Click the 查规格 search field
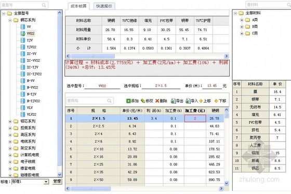The width and height of the screenshot is (291, 194). click(x=90, y=101)
